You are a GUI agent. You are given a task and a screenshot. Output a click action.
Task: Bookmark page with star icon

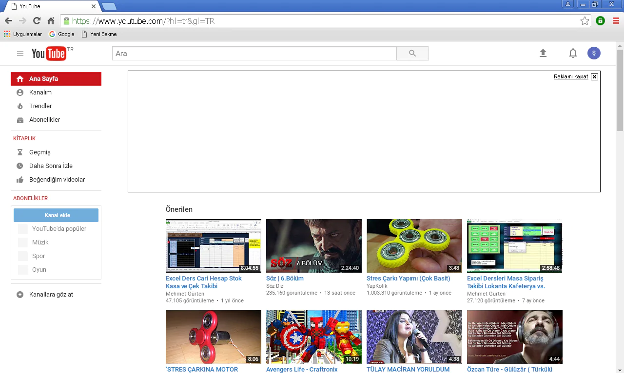[585, 21]
